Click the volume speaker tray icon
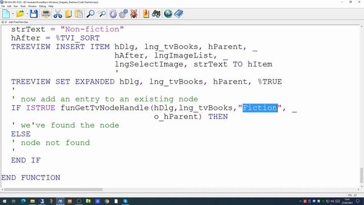The height and width of the screenshot is (205, 364). (x=332, y=201)
